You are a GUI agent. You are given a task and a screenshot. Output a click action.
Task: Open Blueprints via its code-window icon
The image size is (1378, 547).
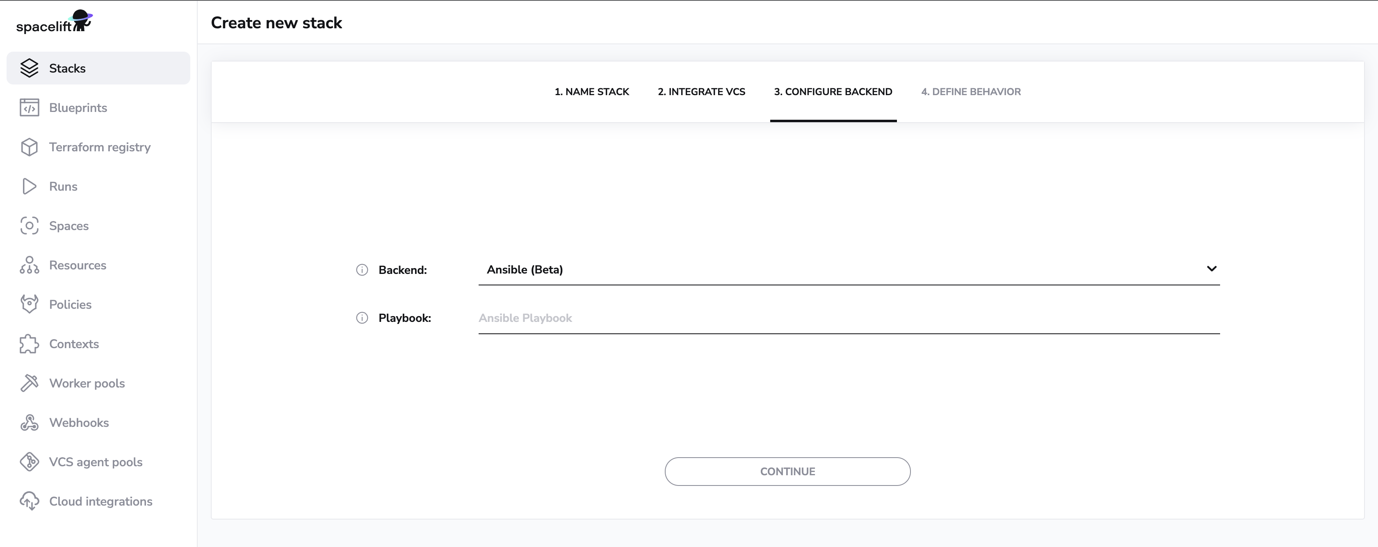click(x=30, y=107)
